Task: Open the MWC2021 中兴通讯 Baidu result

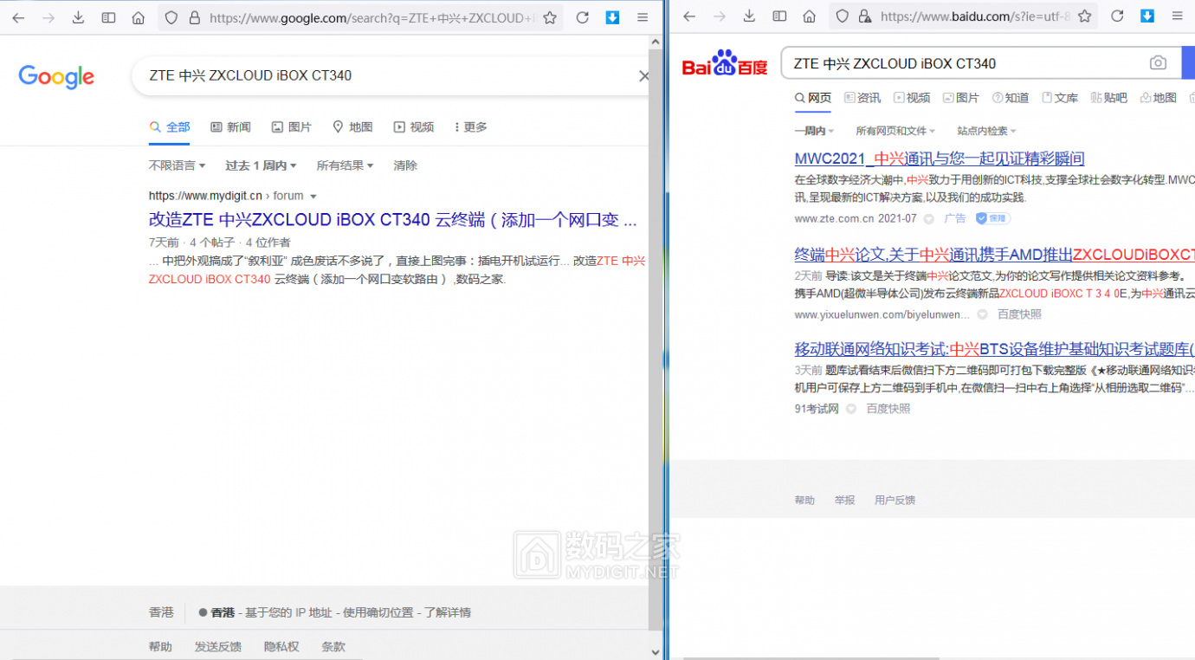Action: coord(940,159)
